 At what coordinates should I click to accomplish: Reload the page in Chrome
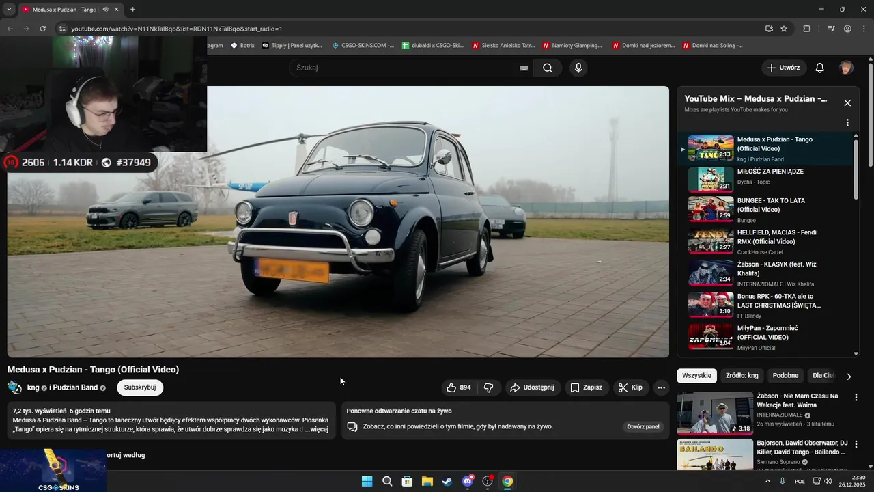click(42, 29)
